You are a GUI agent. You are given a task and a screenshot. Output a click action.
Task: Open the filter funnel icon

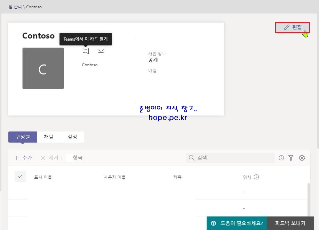click(x=291, y=158)
